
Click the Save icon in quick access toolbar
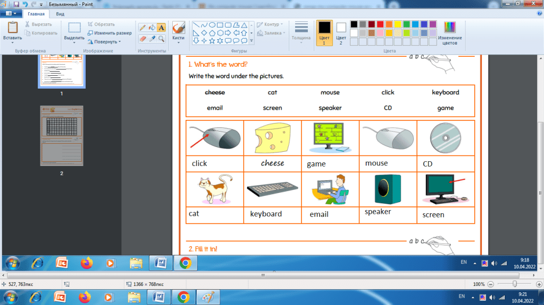[16, 4]
